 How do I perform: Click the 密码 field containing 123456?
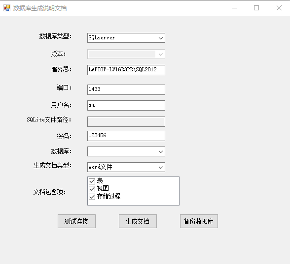click(126, 136)
